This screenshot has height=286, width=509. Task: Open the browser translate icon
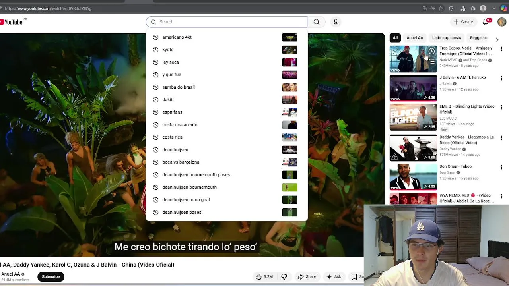[433, 8]
